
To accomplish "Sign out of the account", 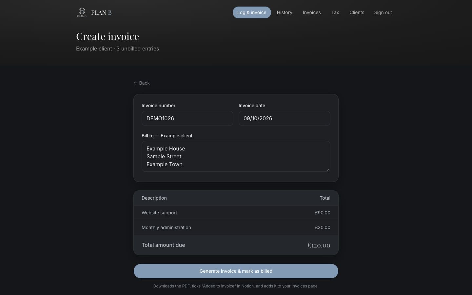I will click(x=383, y=12).
